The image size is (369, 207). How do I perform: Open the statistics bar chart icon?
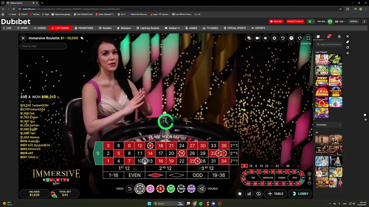(x=249, y=194)
